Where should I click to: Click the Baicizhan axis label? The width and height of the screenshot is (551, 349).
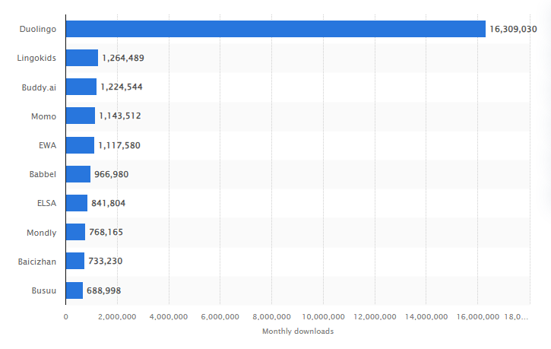[x=37, y=262]
